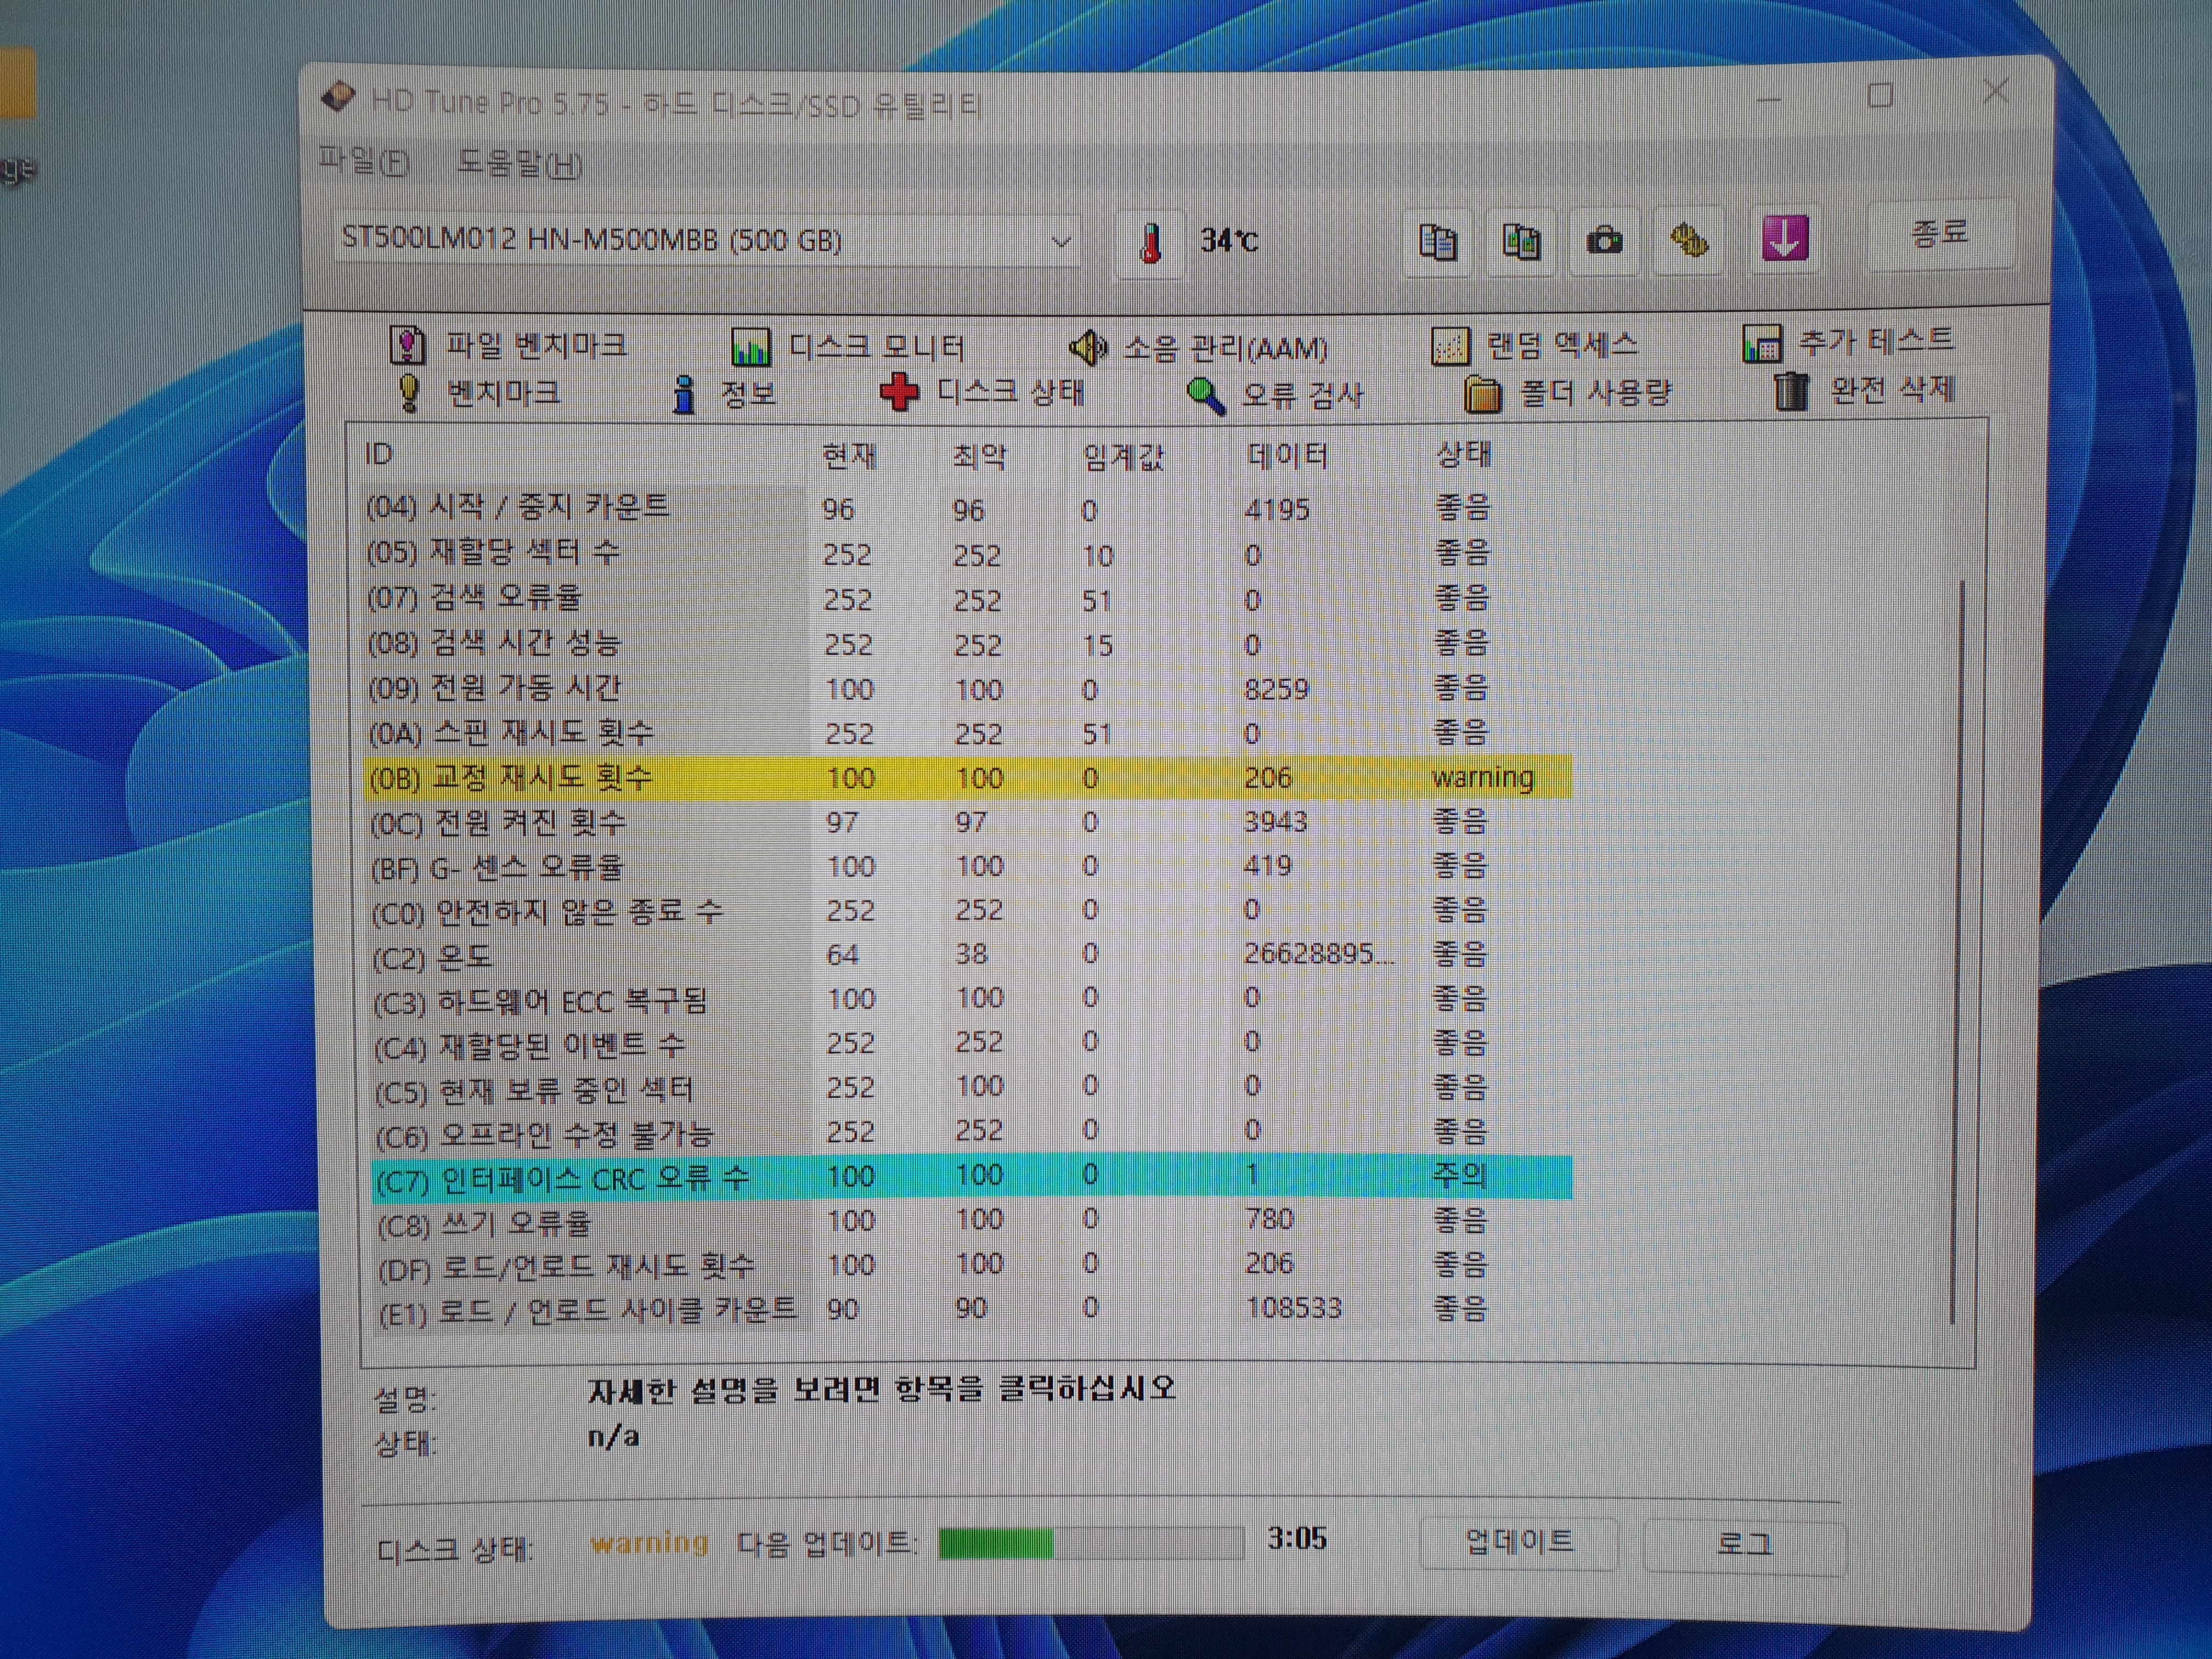This screenshot has width=2212, height=1659.
Task: Select the 디스크 상태 tab
Action: 982,392
